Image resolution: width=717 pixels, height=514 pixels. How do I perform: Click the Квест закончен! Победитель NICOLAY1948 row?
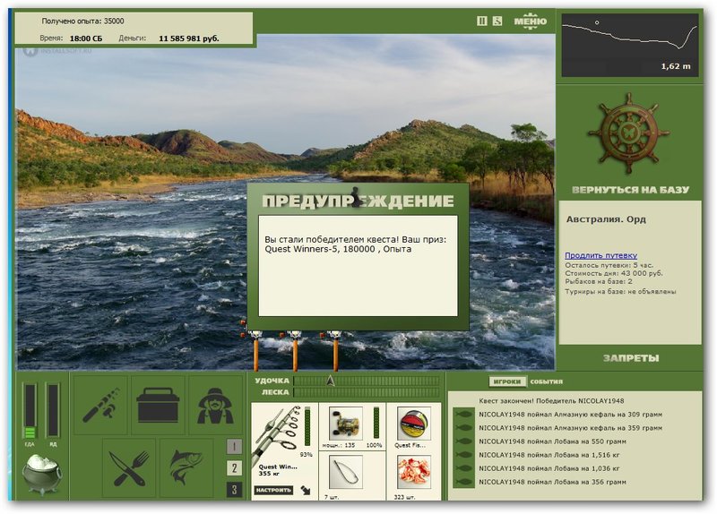[551, 400]
